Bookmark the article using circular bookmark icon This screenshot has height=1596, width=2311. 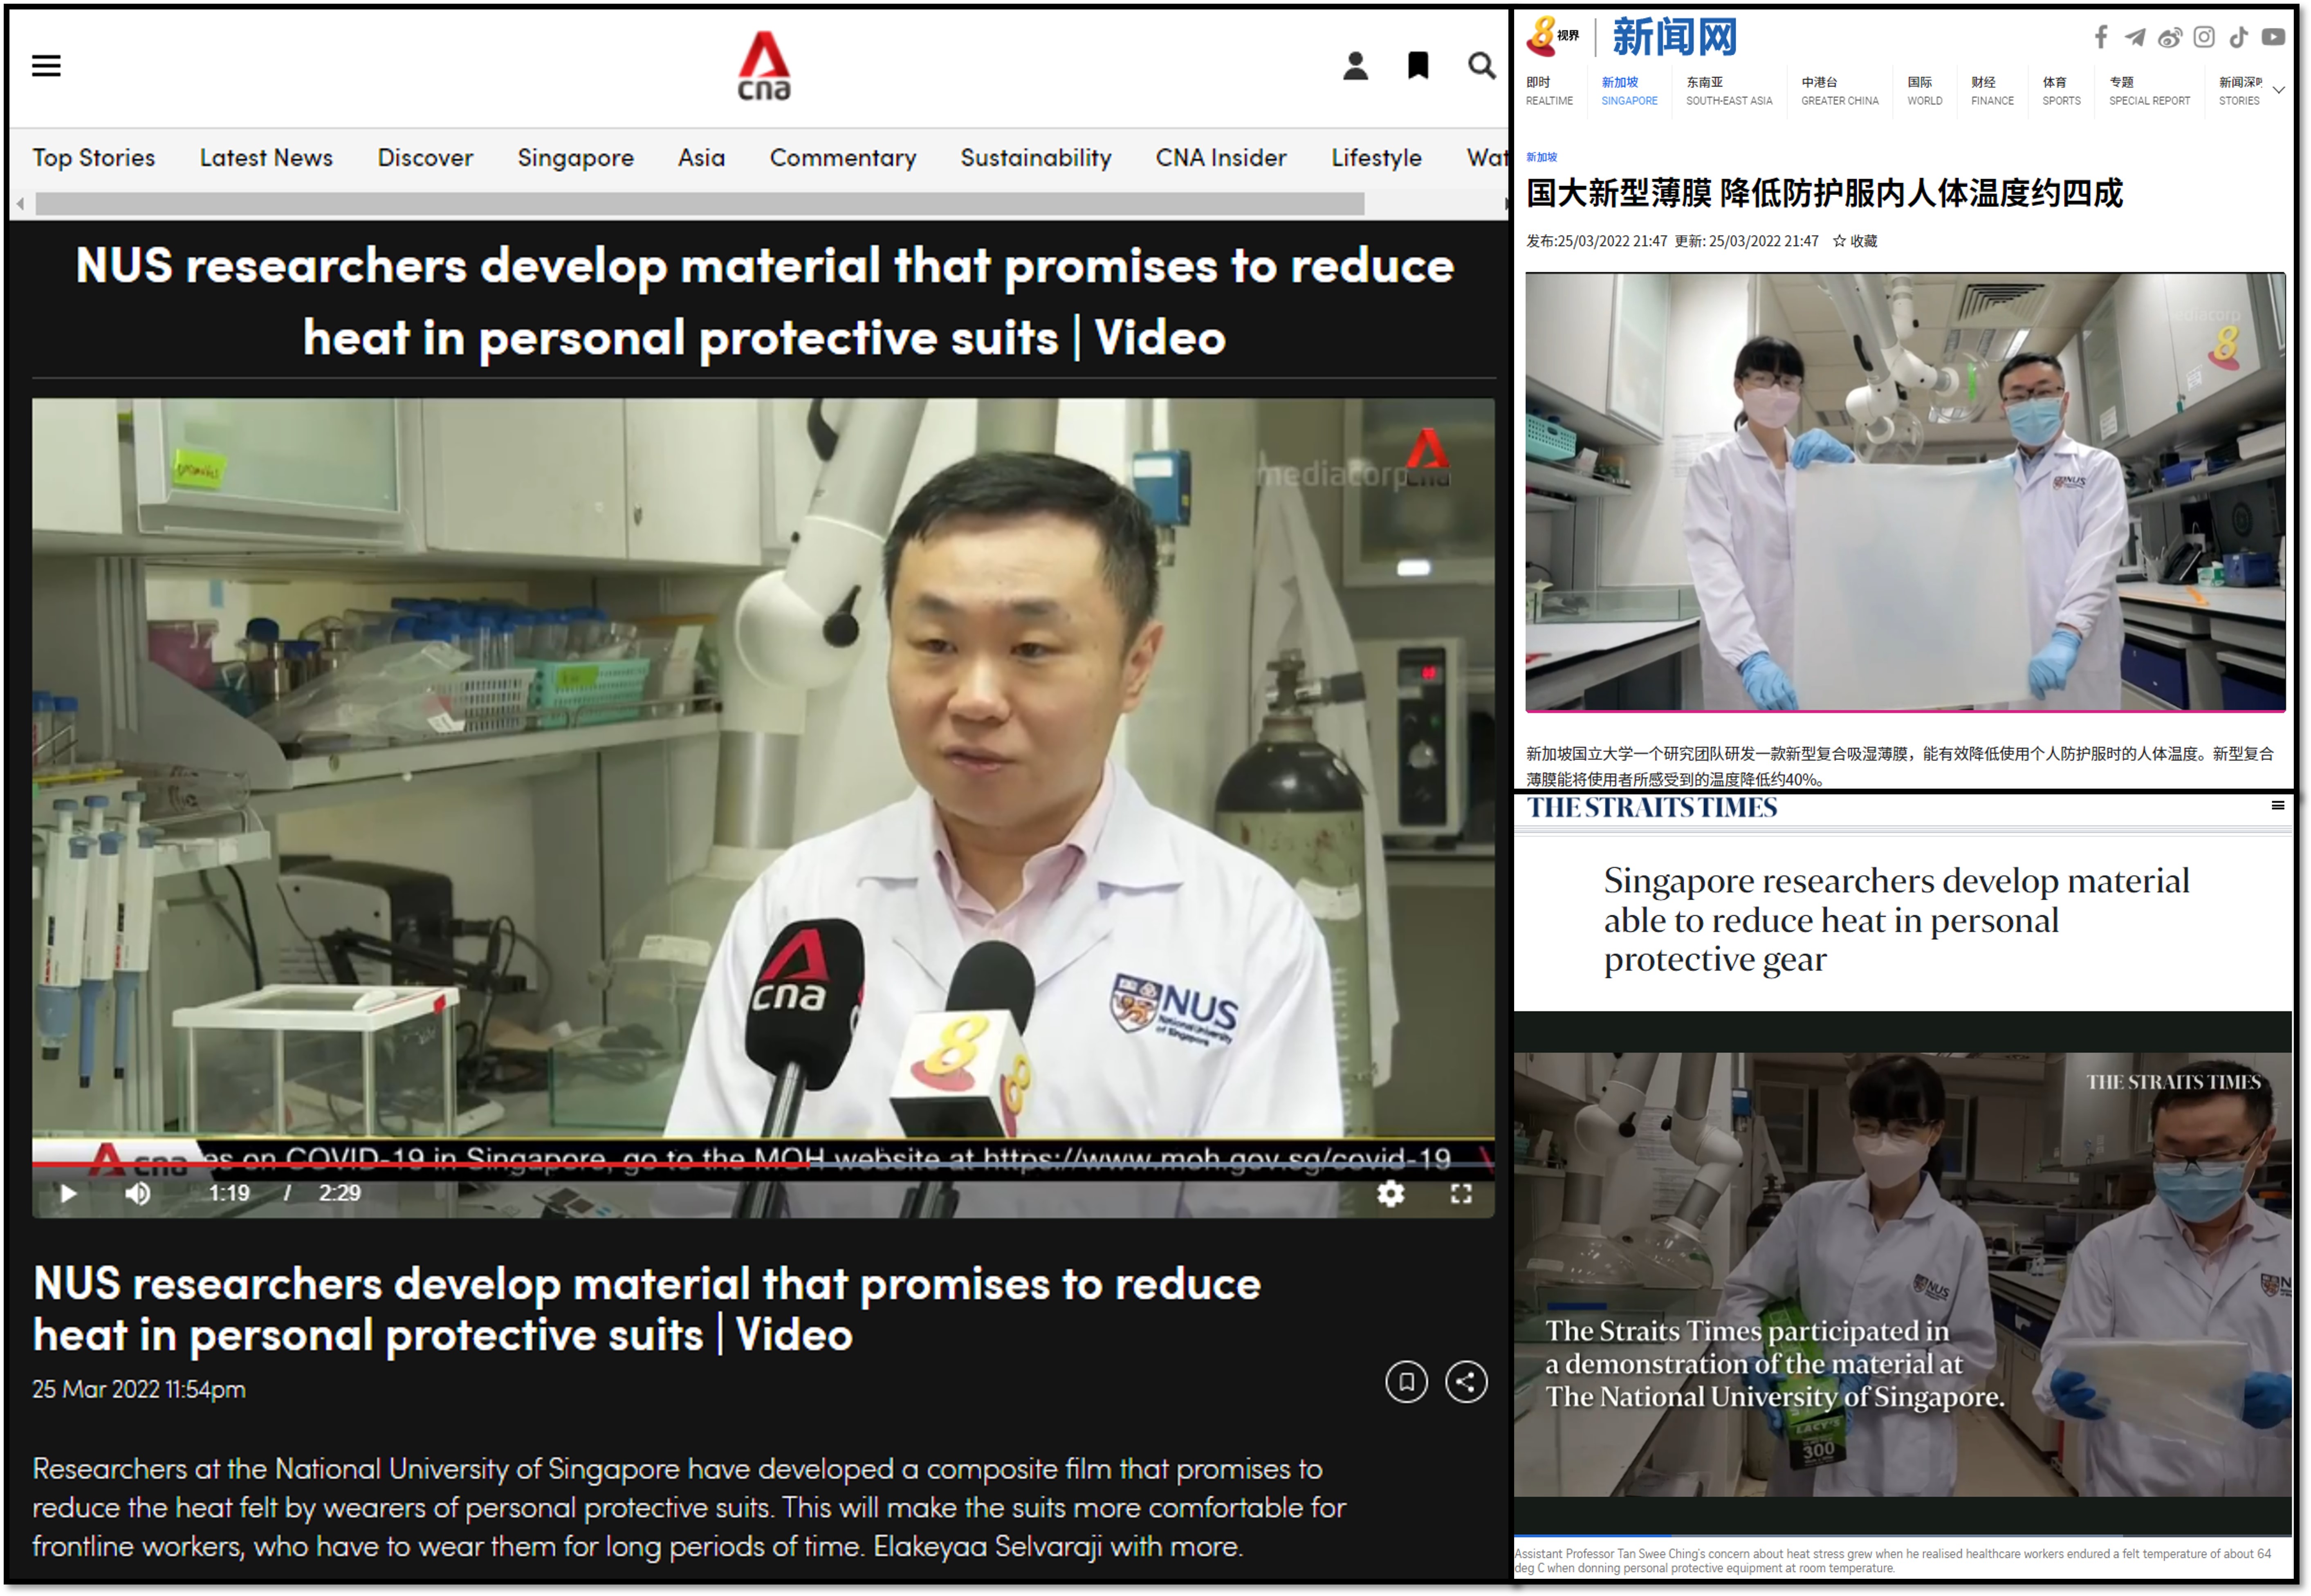(x=1406, y=1382)
